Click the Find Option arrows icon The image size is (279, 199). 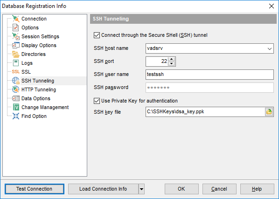coord(16,116)
